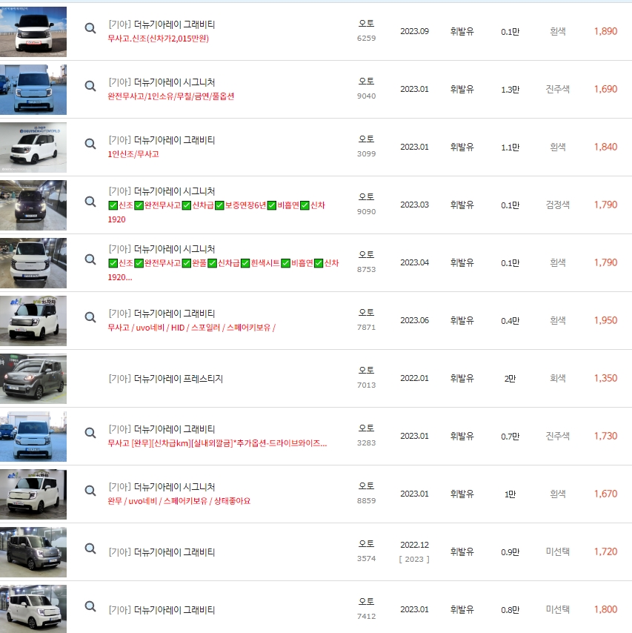632x633 pixels.
Task: View the car photo for listing 3099
Action: coord(33,147)
